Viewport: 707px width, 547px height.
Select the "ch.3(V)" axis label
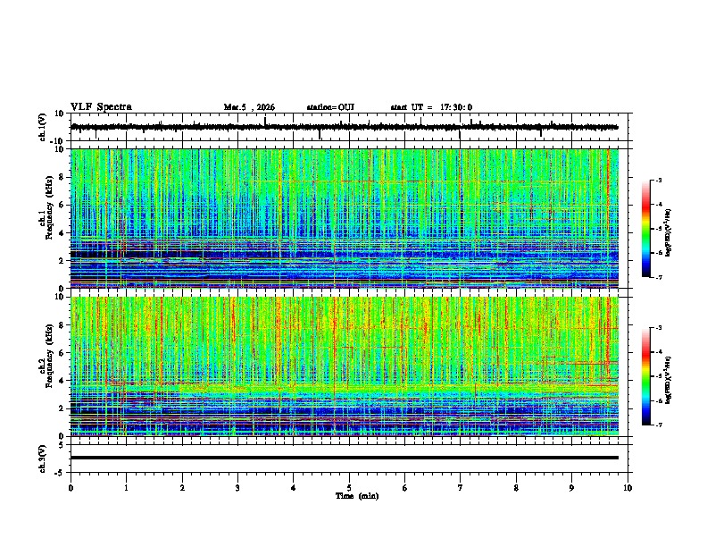pyautogui.click(x=43, y=459)
